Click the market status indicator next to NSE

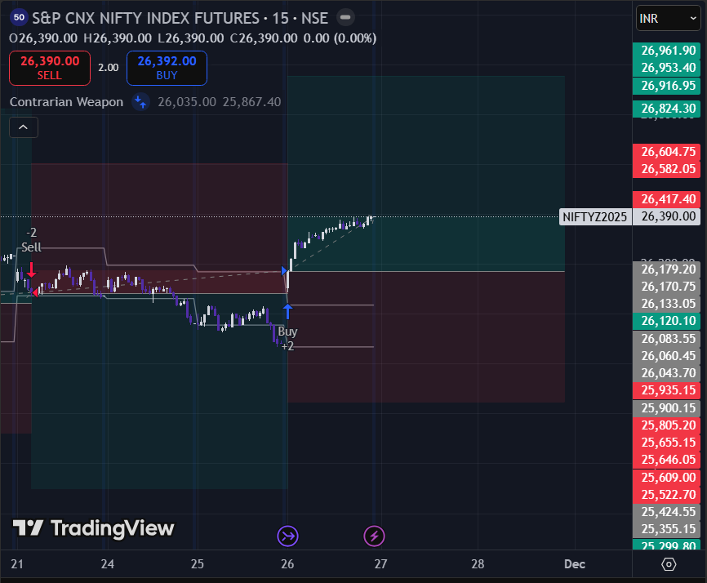pos(345,18)
